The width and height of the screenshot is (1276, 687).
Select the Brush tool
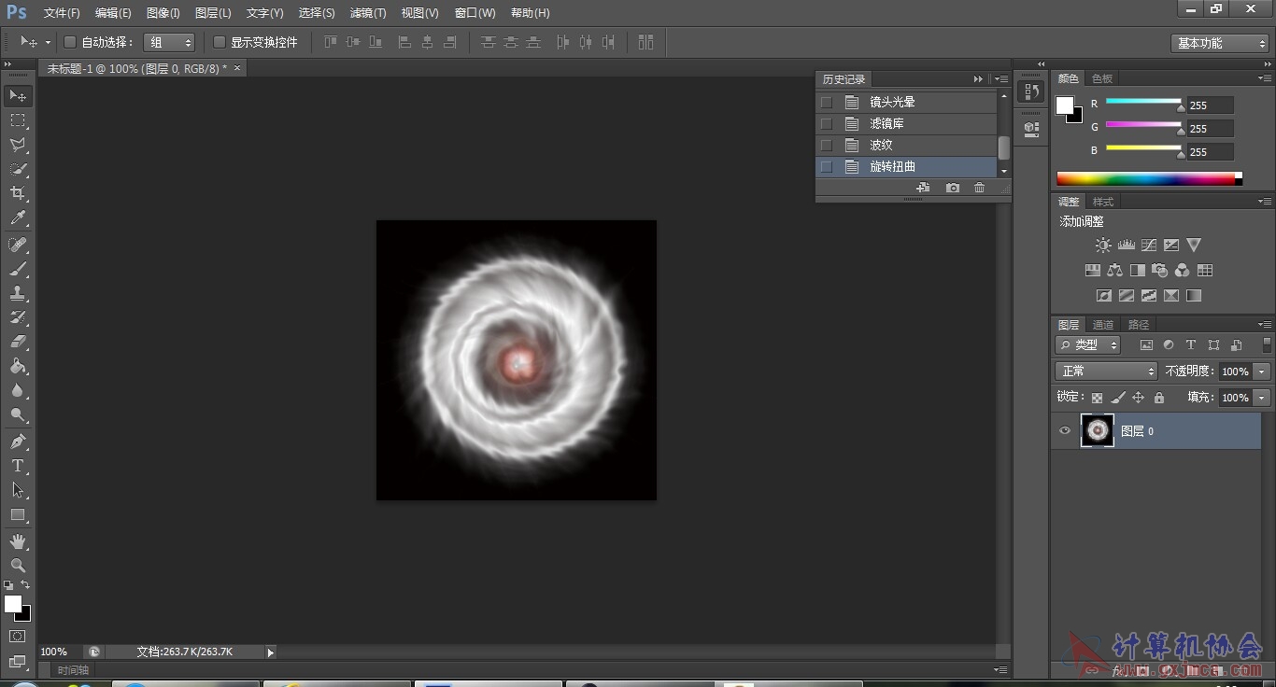(x=18, y=269)
